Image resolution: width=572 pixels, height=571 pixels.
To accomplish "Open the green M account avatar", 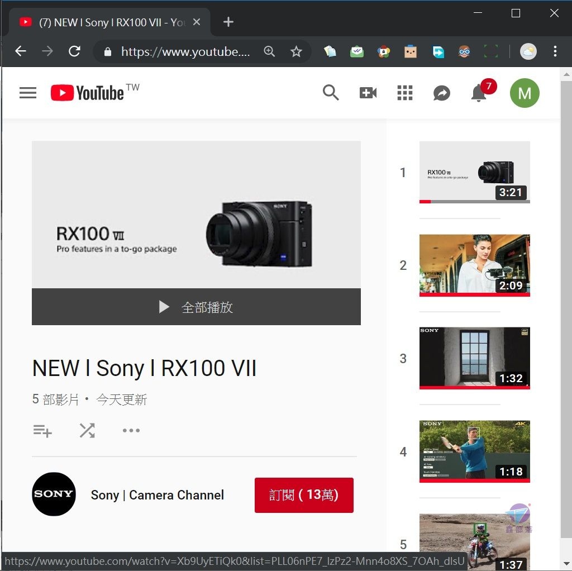I will pos(524,93).
